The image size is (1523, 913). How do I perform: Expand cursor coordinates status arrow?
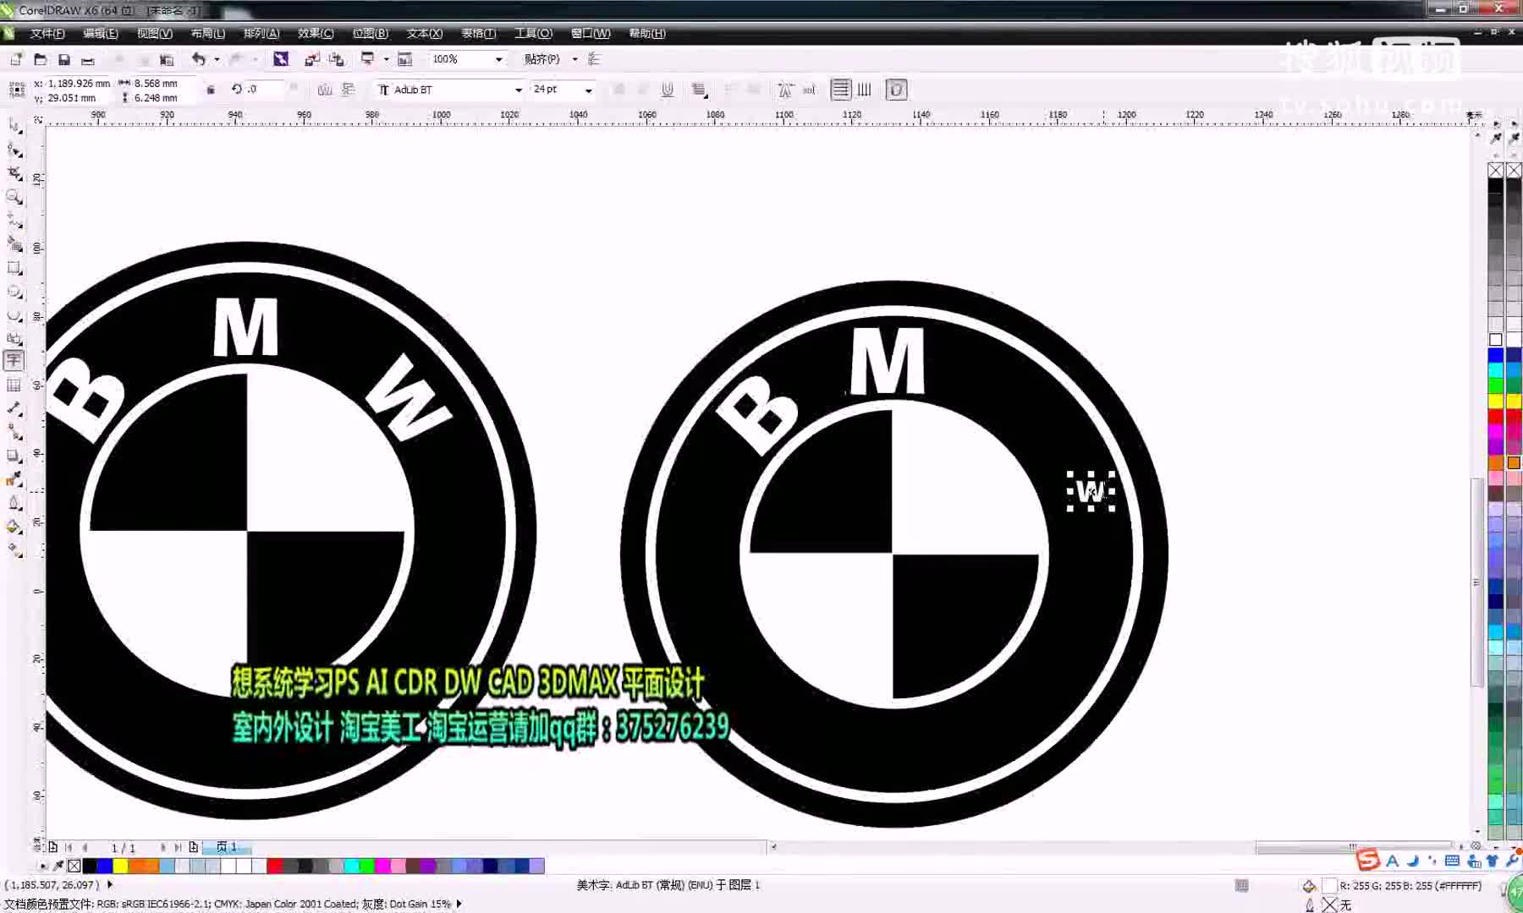pyautogui.click(x=110, y=885)
